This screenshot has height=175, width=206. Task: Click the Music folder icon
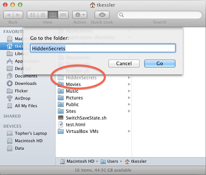(61, 91)
